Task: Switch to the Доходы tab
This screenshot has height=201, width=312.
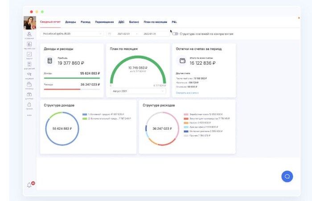Action: pos(70,21)
